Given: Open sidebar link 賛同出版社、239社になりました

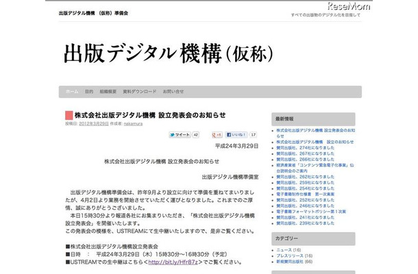Looking at the screenshot, I should pyautogui.click(x=305, y=223).
